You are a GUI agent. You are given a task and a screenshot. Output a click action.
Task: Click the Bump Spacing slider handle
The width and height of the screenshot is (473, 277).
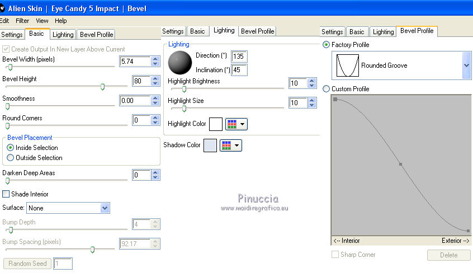(93, 250)
